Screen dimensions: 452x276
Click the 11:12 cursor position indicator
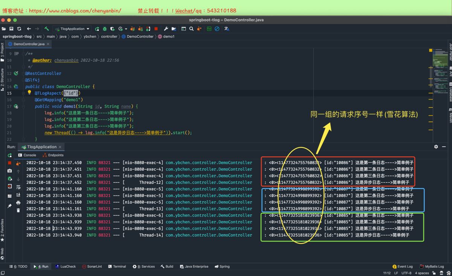click(x=387, y=273)
